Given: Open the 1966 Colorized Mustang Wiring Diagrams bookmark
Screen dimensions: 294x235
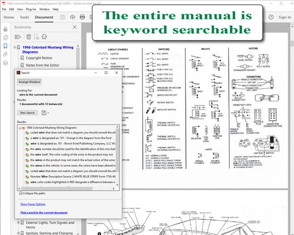Looking at the screenshot, I should click(x=48, y=49).
